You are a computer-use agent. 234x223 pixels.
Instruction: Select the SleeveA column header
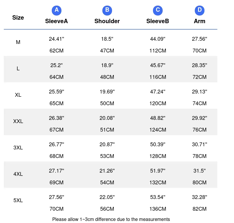tap(56, 21)
